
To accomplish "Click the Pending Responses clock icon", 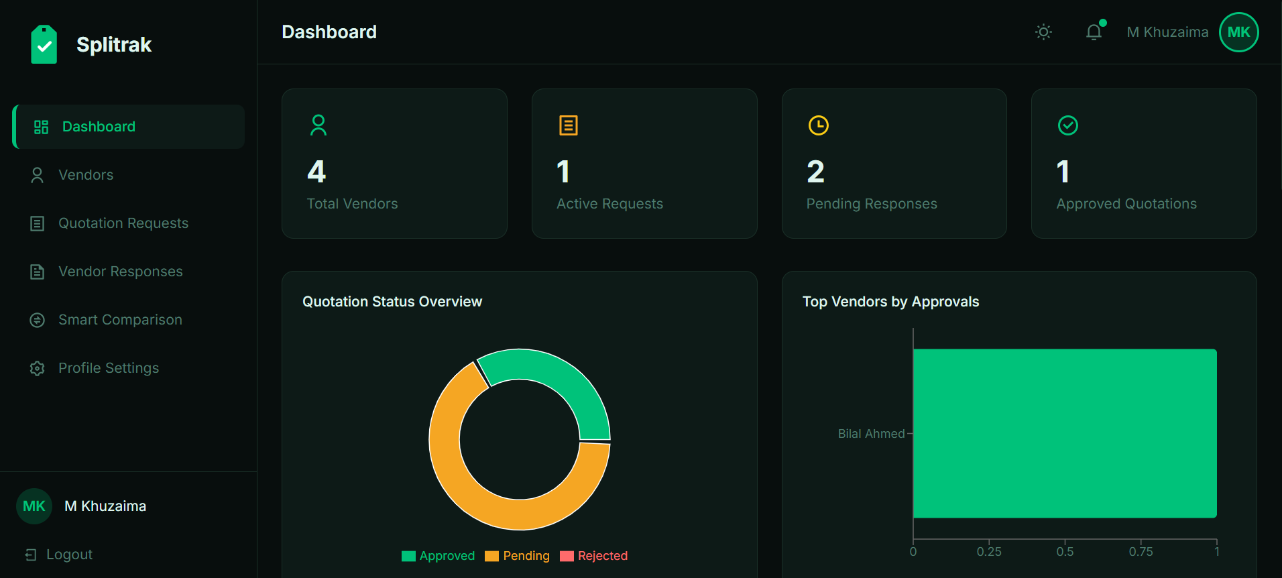I will (819, 125).
